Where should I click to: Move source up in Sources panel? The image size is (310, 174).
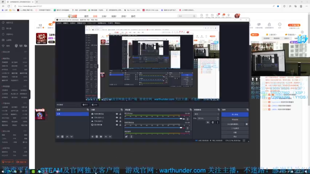(106, 136)
